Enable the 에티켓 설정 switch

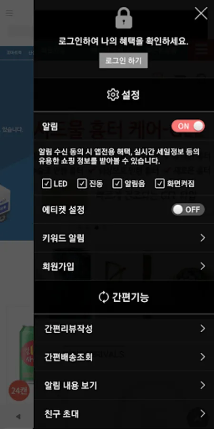[x=188, y=210]
